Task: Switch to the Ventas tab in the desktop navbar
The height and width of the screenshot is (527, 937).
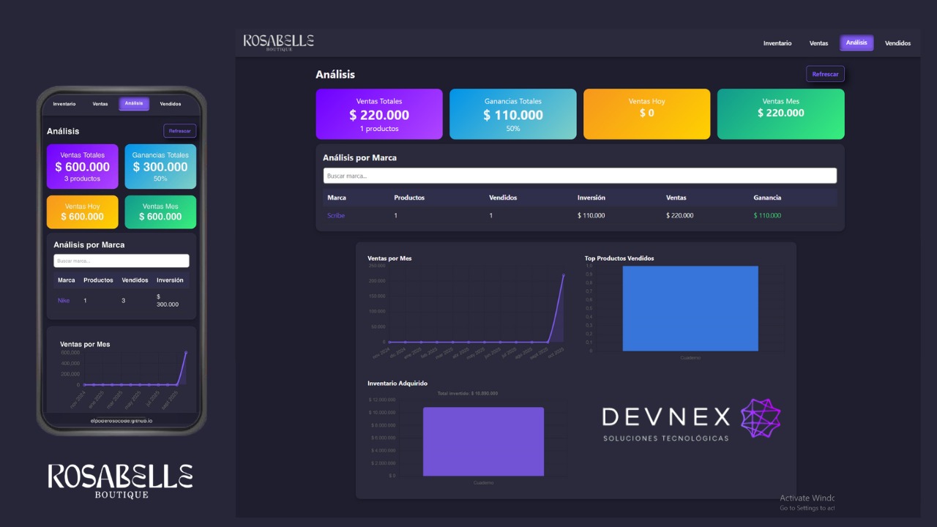Action: tap(818, 43)
